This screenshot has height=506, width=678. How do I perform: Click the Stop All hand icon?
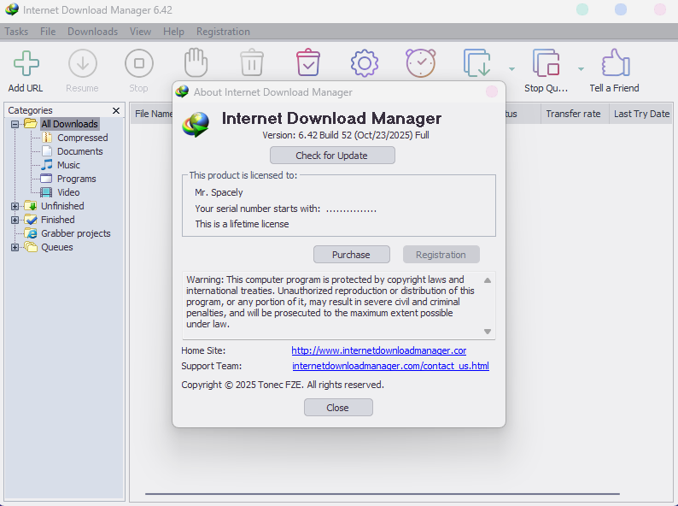(196, 63)
